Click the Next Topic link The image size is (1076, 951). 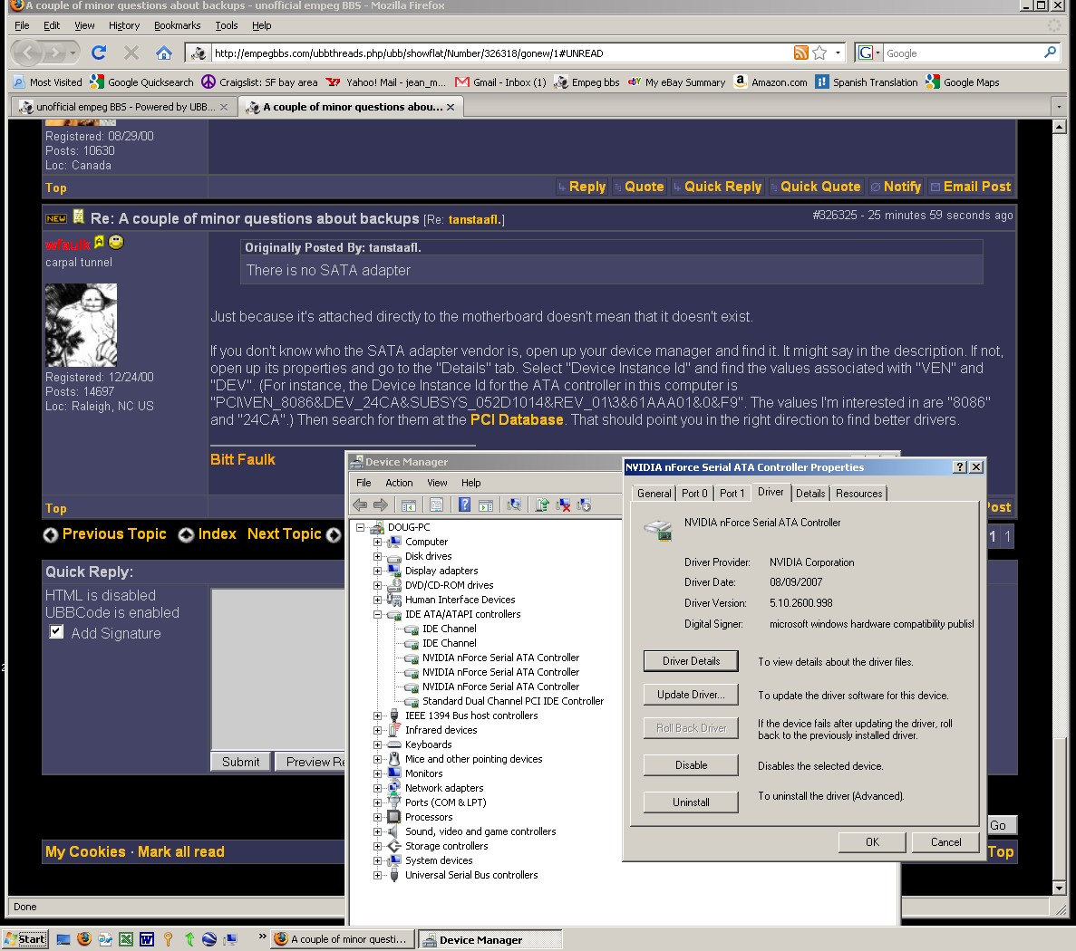(284, 534)
